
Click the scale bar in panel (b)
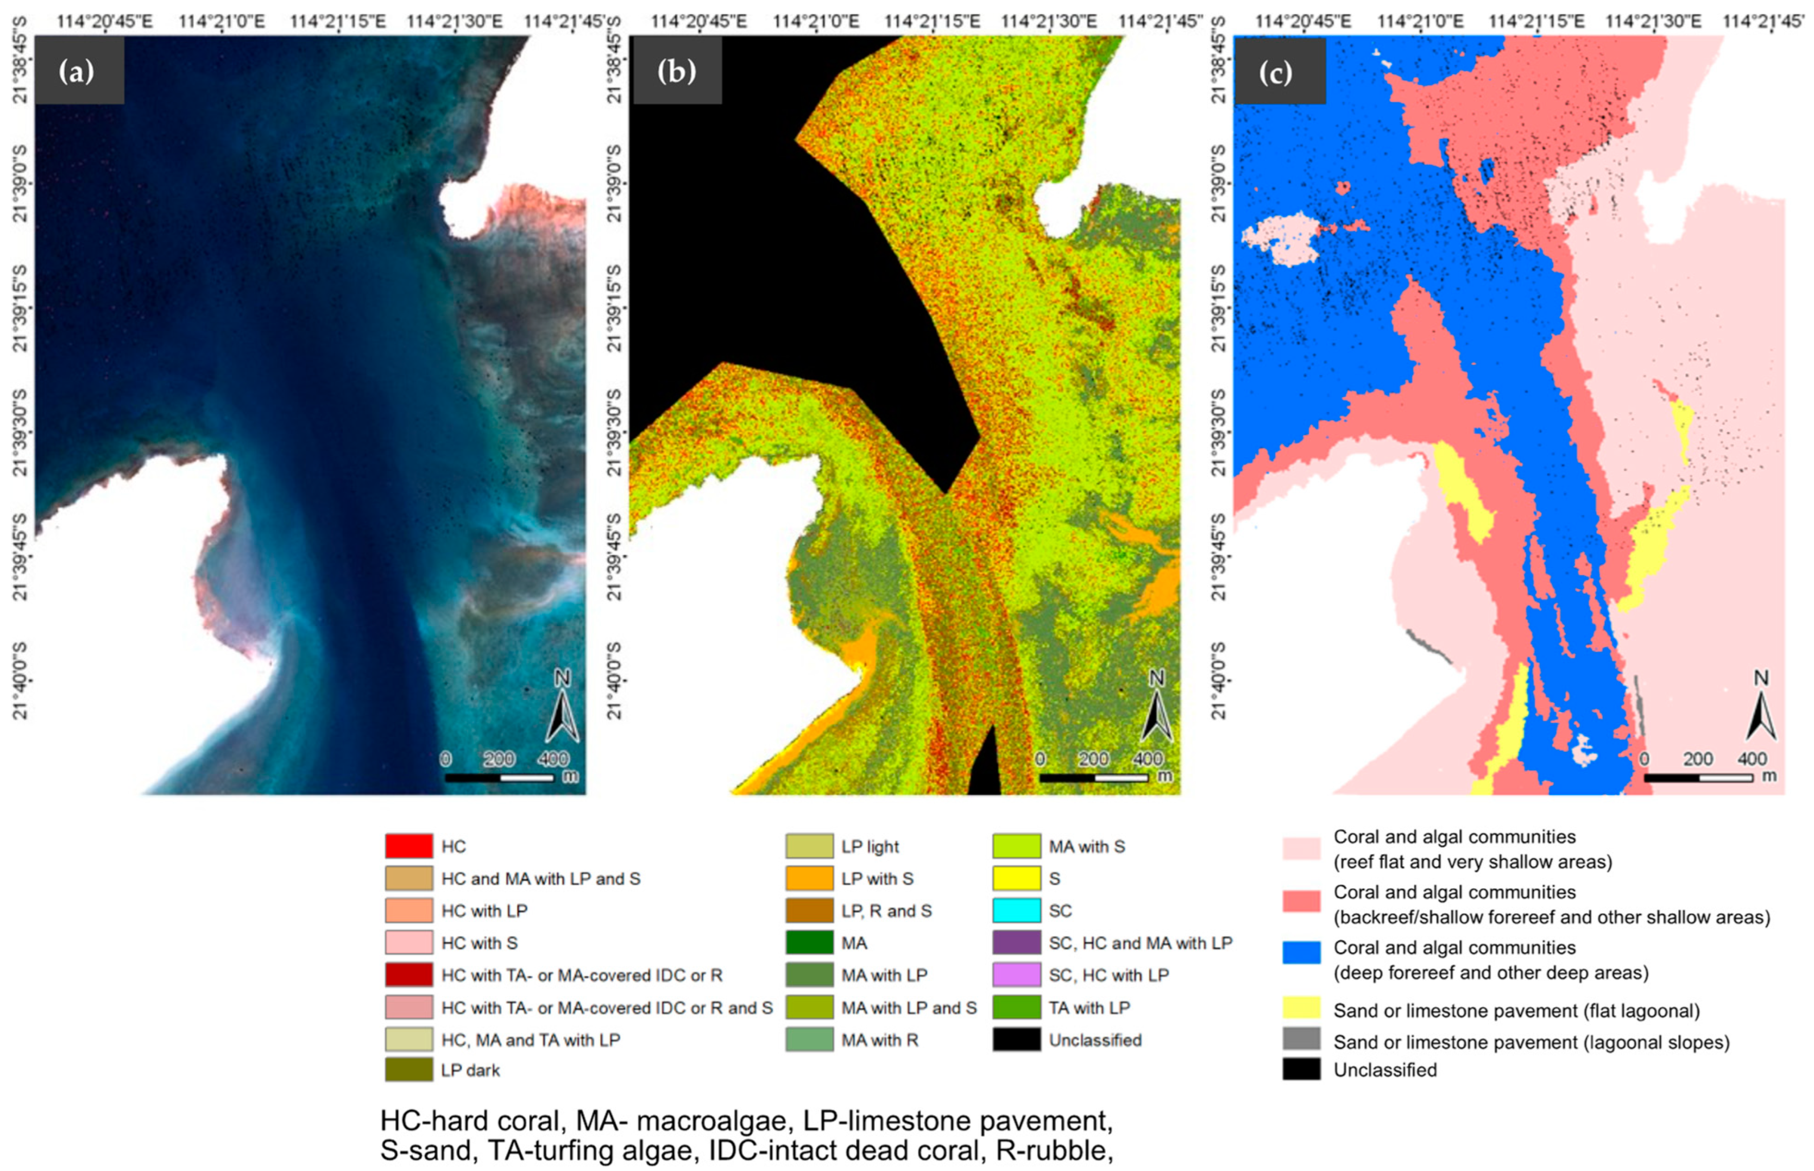tap(1093, 778)
